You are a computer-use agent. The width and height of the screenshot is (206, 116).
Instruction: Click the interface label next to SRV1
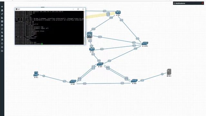pos(162,74)
